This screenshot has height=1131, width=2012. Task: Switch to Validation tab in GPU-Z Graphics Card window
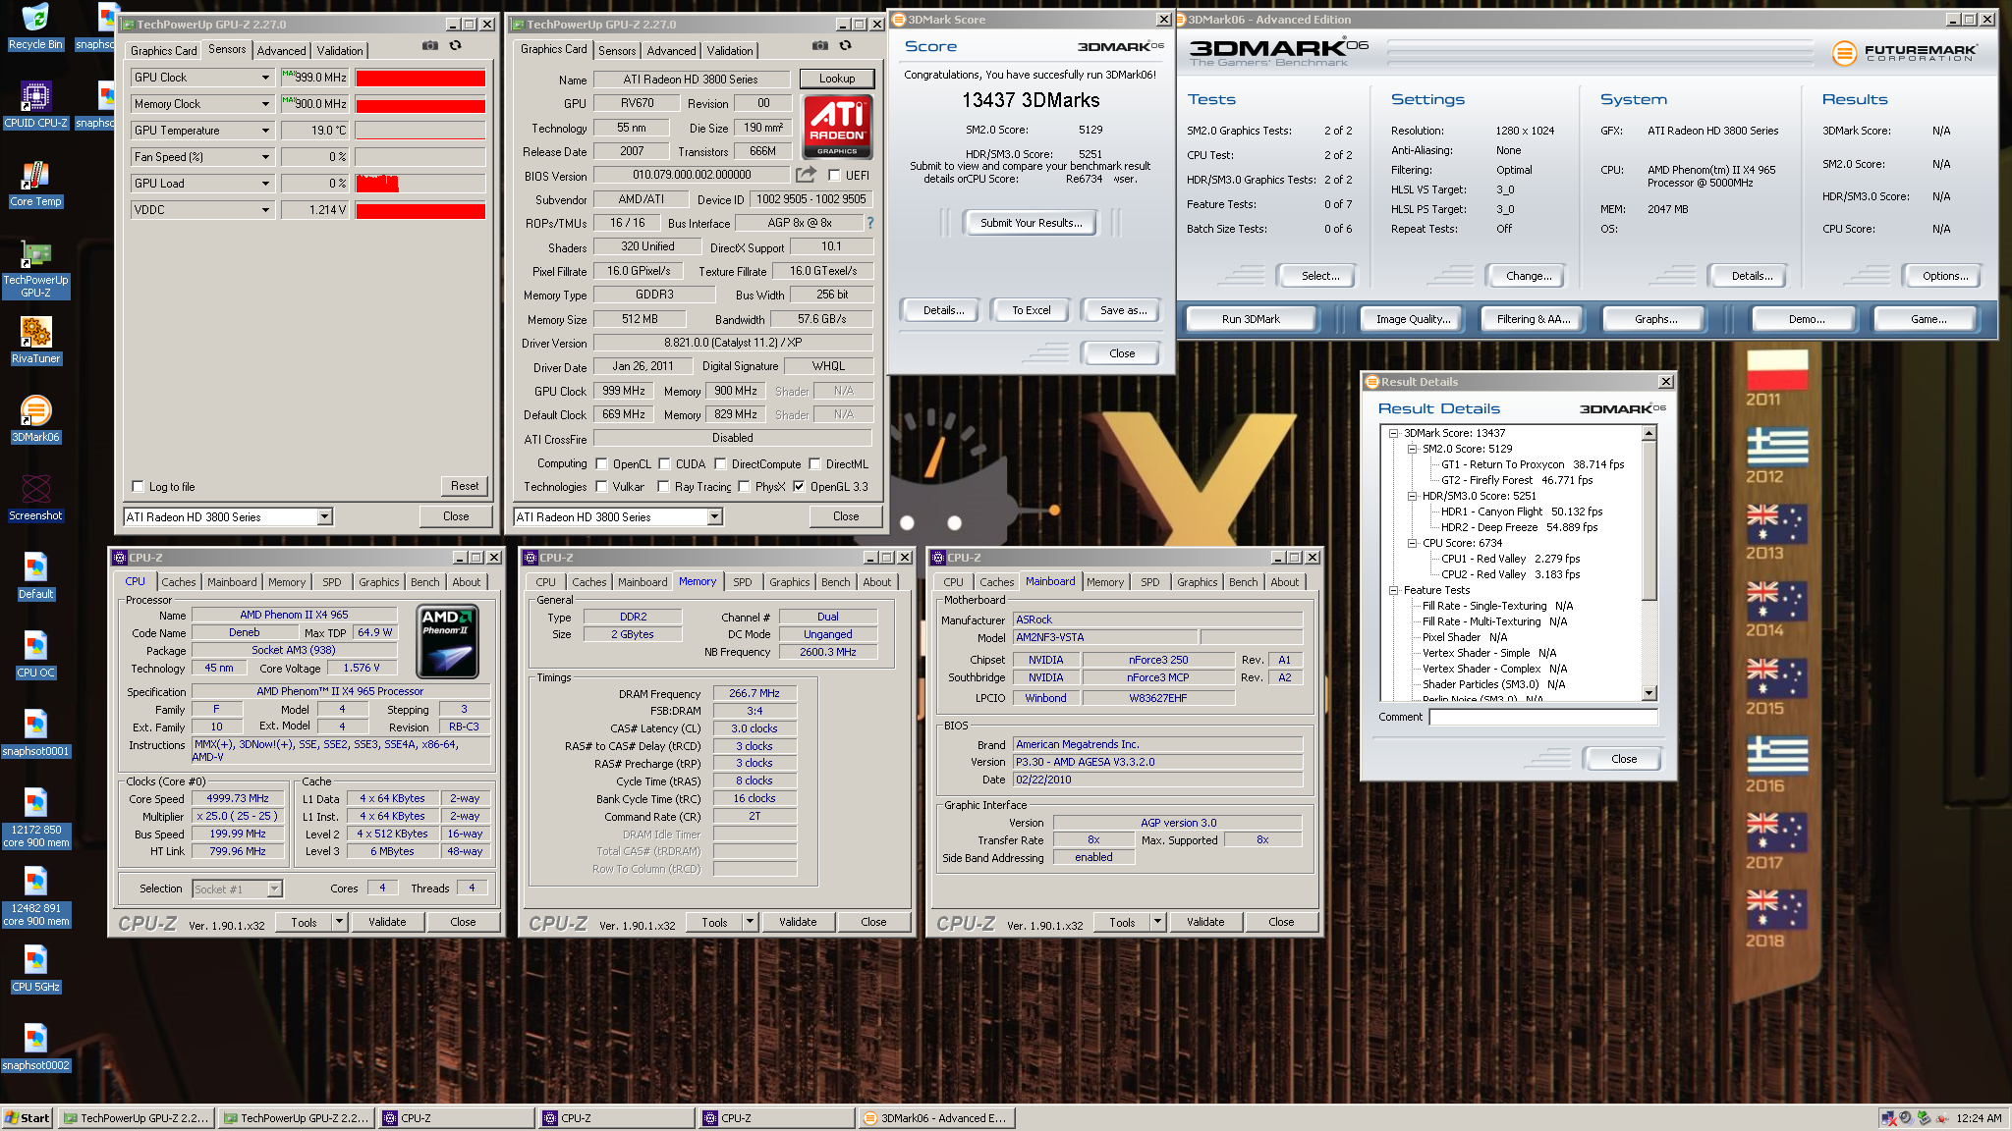pyautogui.click(x=730, y=51)
